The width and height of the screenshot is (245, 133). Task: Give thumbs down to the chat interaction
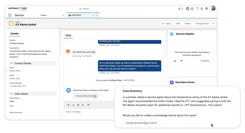point(181,61)
